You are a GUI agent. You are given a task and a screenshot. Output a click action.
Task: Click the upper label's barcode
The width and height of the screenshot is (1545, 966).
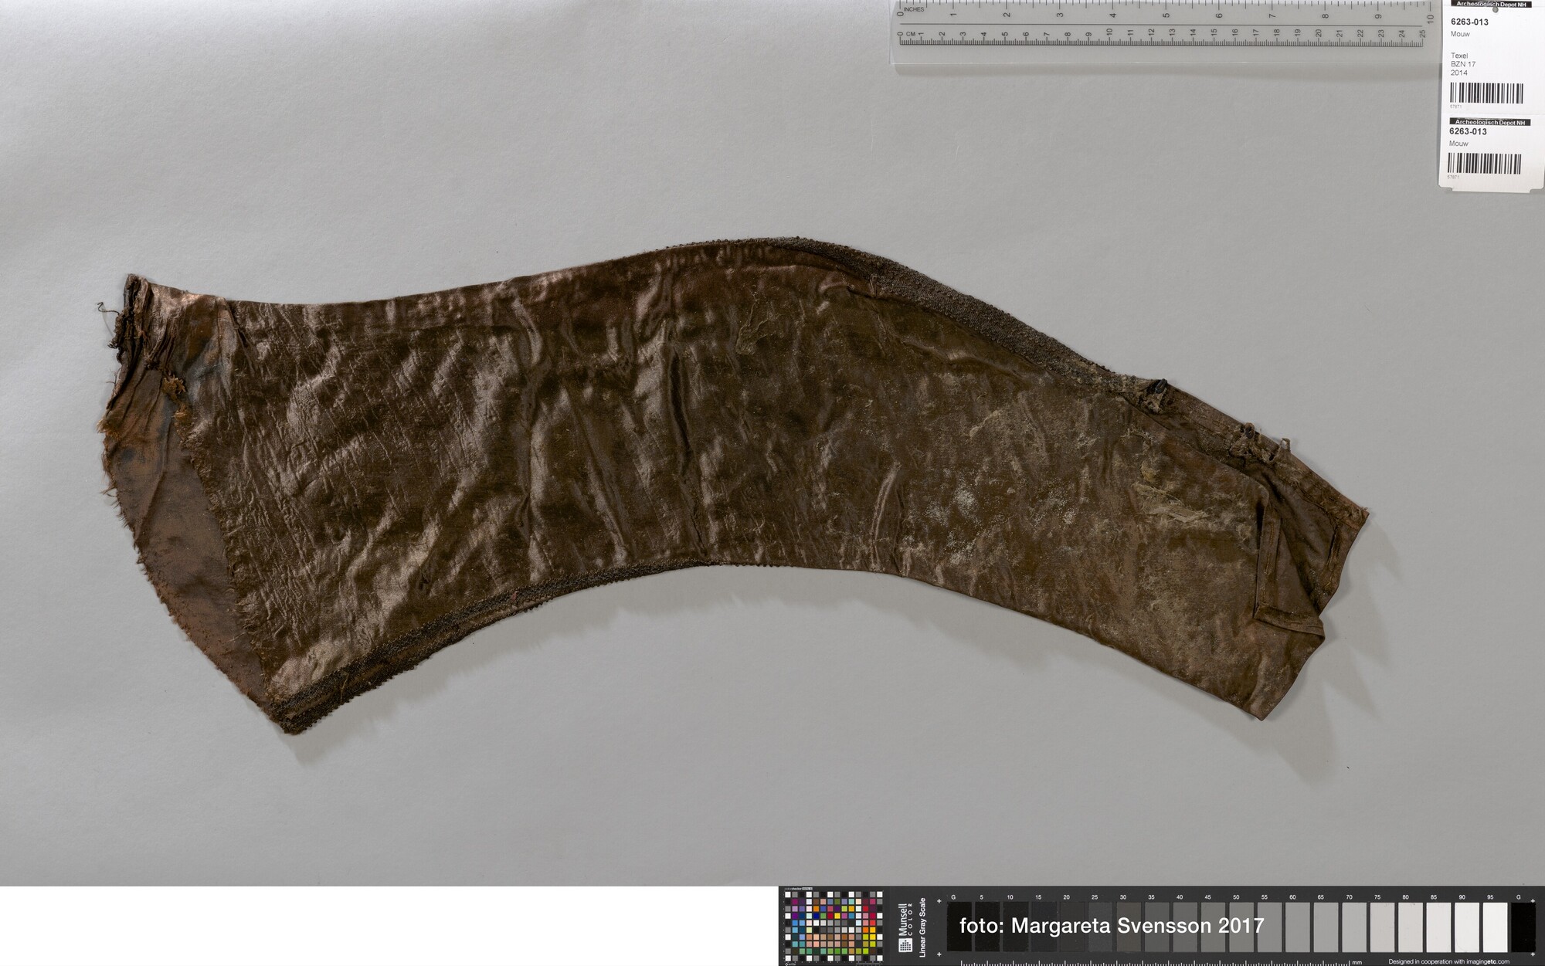(x=1486, y=93)
